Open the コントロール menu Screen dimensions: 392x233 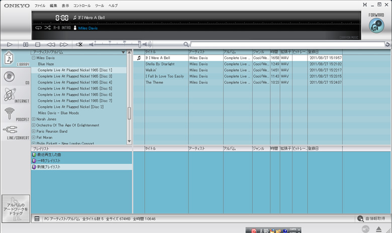pyautogui.click(x=82, y=6)
